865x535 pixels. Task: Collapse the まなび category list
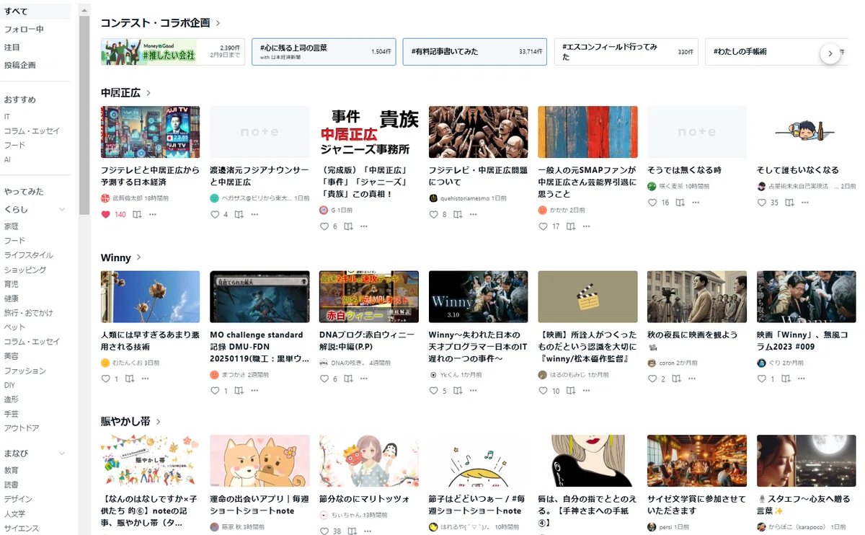tap(62, 454)
